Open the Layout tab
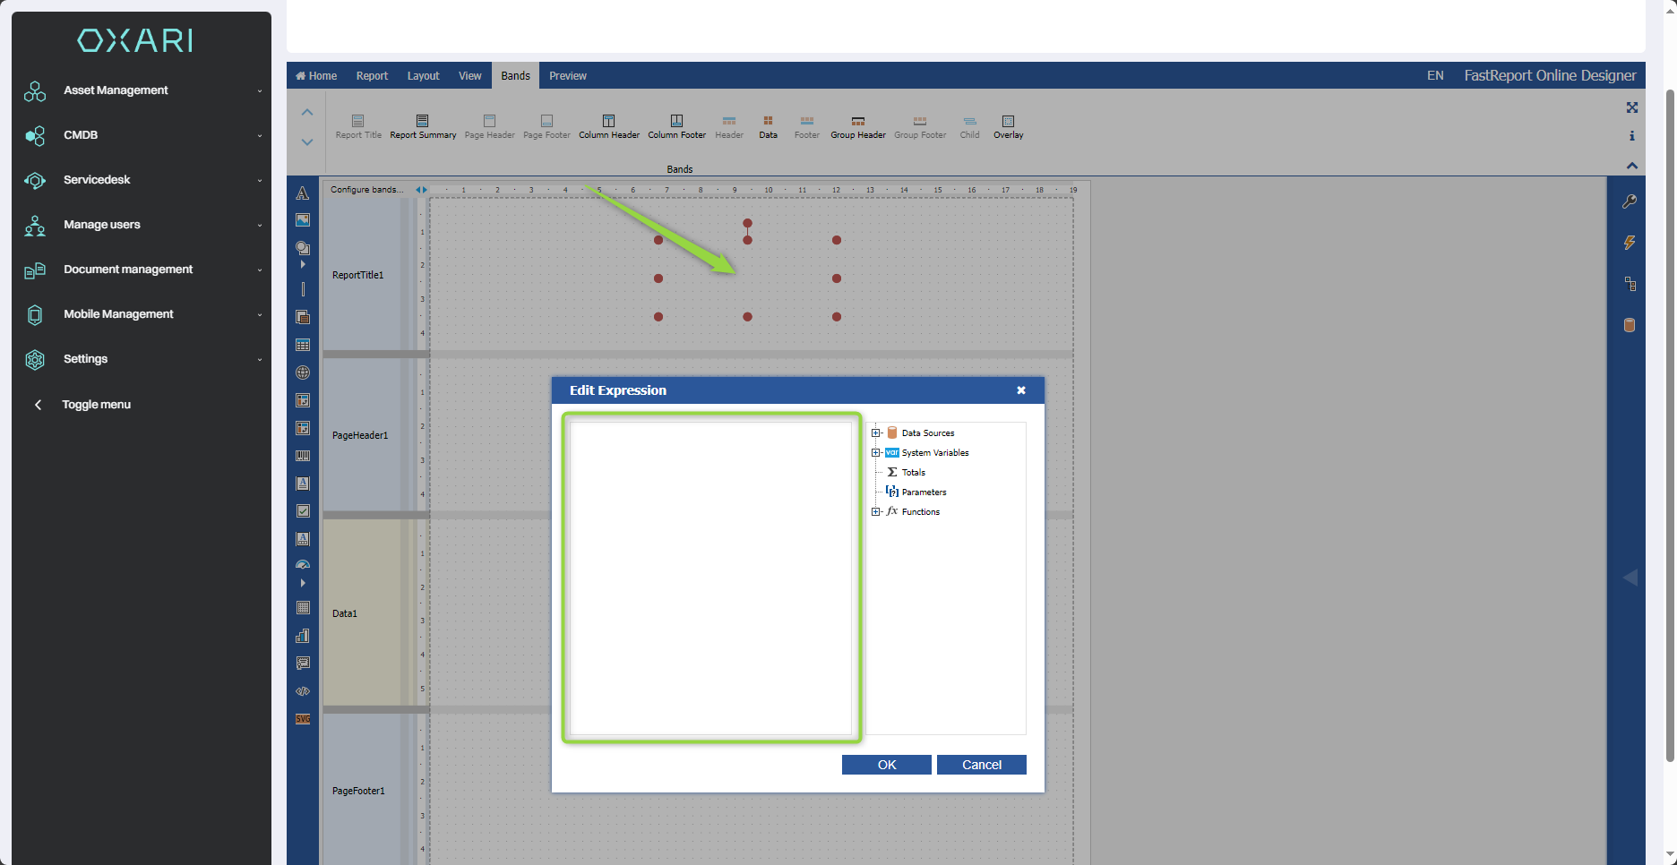This screenshot has height=865, width=1677. [x=423, y=76]
